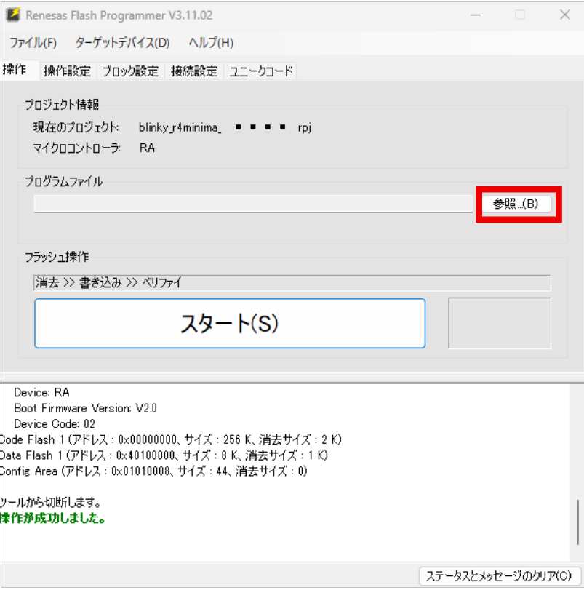The width and height of the screenshot is (584, 590).
Task: Click the 消去 >> 書き込み >> ベリファイ field
Action: point(292,282)
